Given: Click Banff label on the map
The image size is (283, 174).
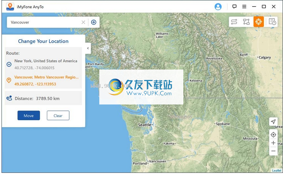Looking at the screenshot, I should 244,55.
